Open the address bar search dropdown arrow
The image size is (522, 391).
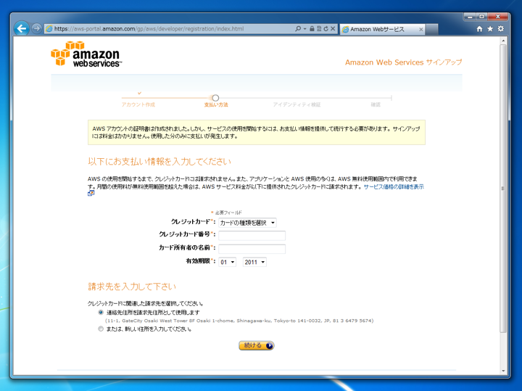304,28
